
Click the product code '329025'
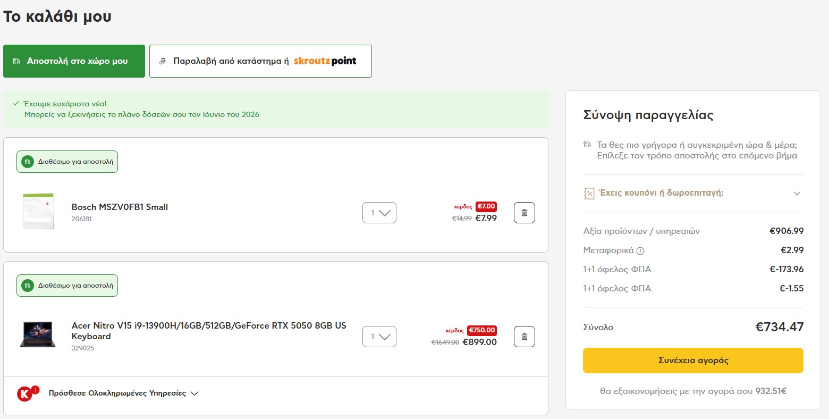point(83,348)
